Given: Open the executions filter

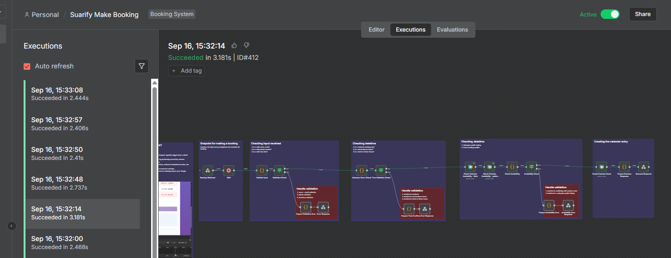Looking at the screenshot, I should pyautogui.click(x=142, y=66).
